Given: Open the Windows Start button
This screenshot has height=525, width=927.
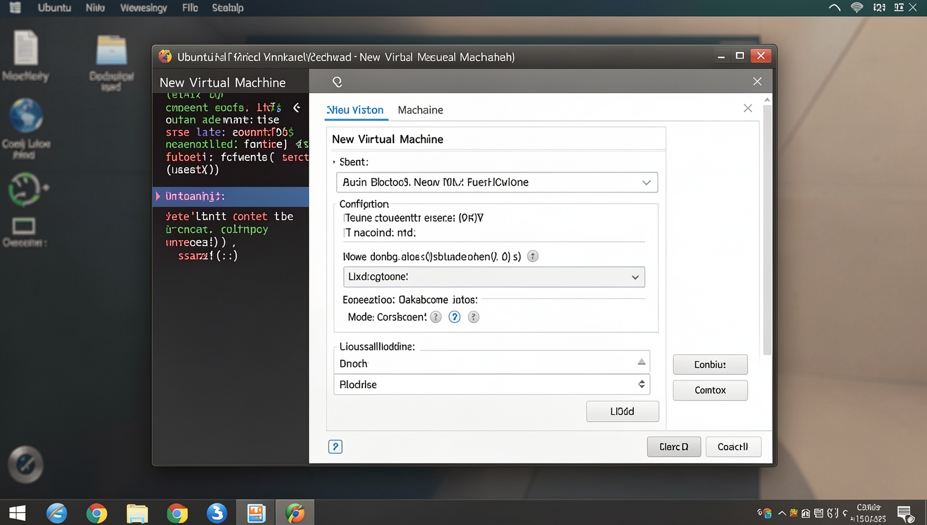Looking at the screenshot, I should [17, 513].
